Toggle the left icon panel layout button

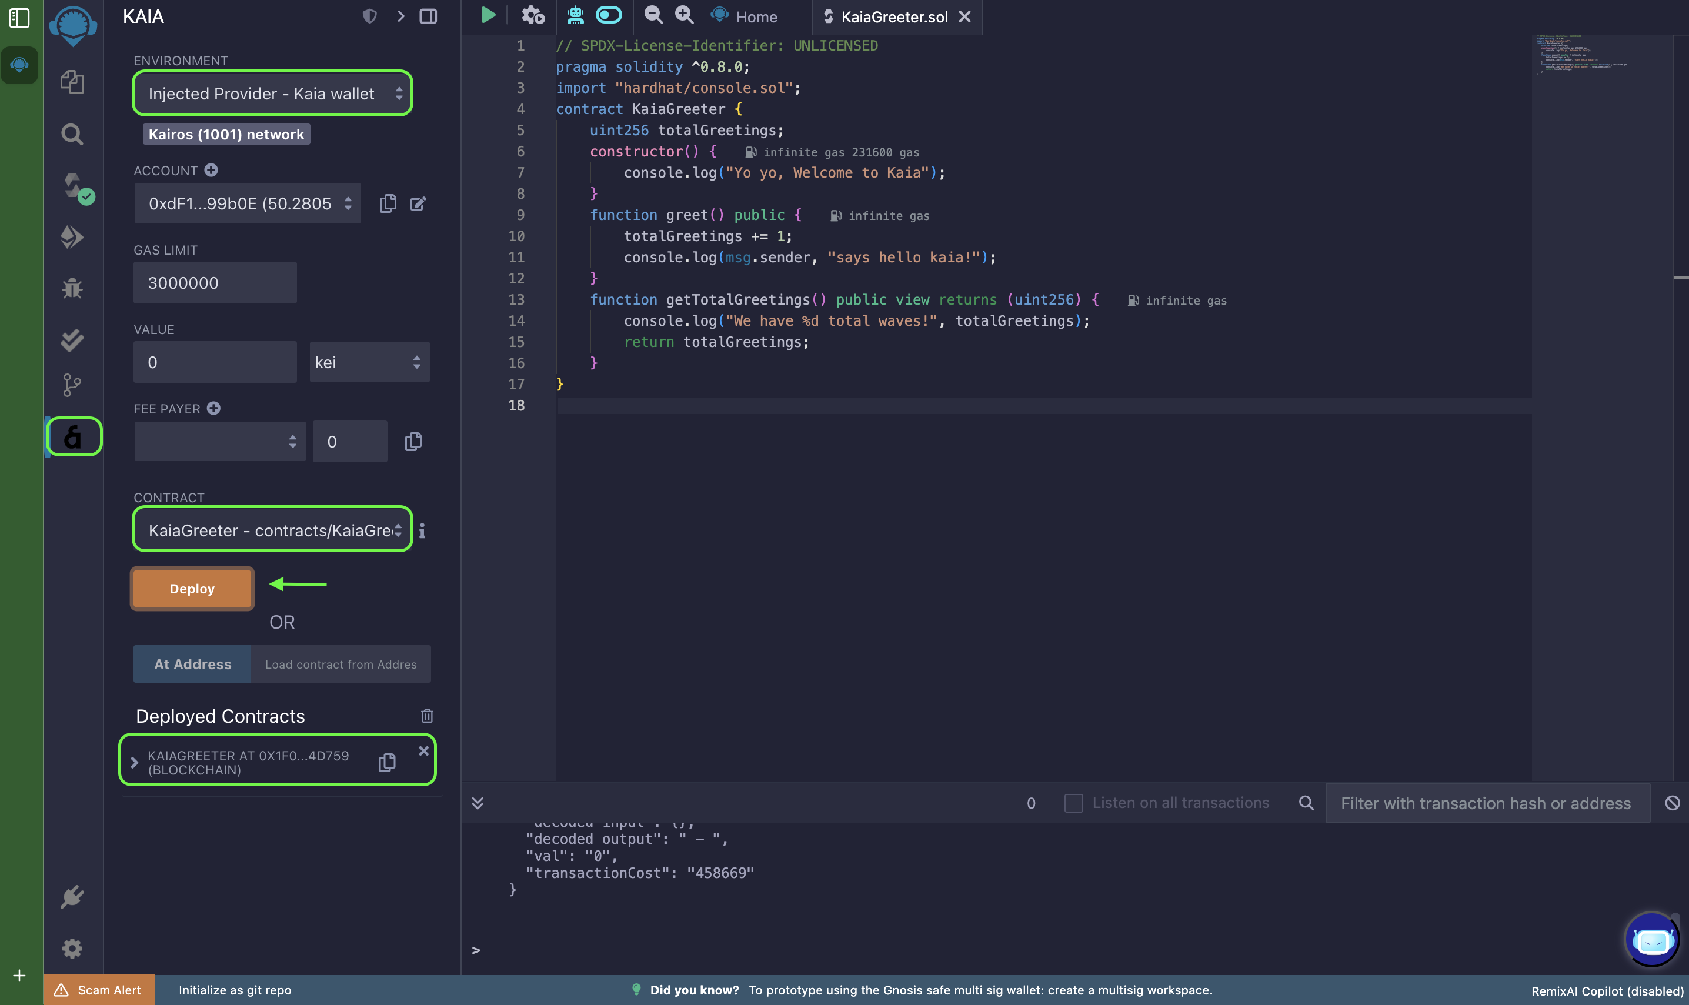click(x=19, y=18)
